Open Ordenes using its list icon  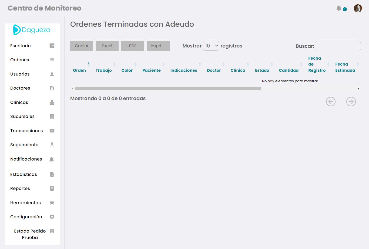[x=52, y=60]
